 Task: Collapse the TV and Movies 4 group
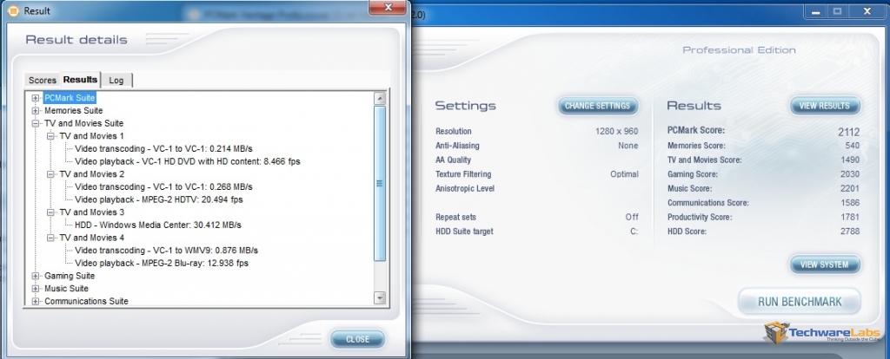pos(50,238)
